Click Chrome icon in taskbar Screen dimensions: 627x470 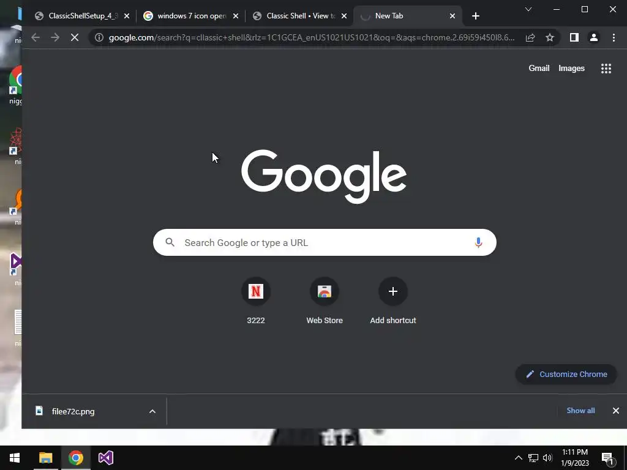pyautogui.click(x=75, y=458)
